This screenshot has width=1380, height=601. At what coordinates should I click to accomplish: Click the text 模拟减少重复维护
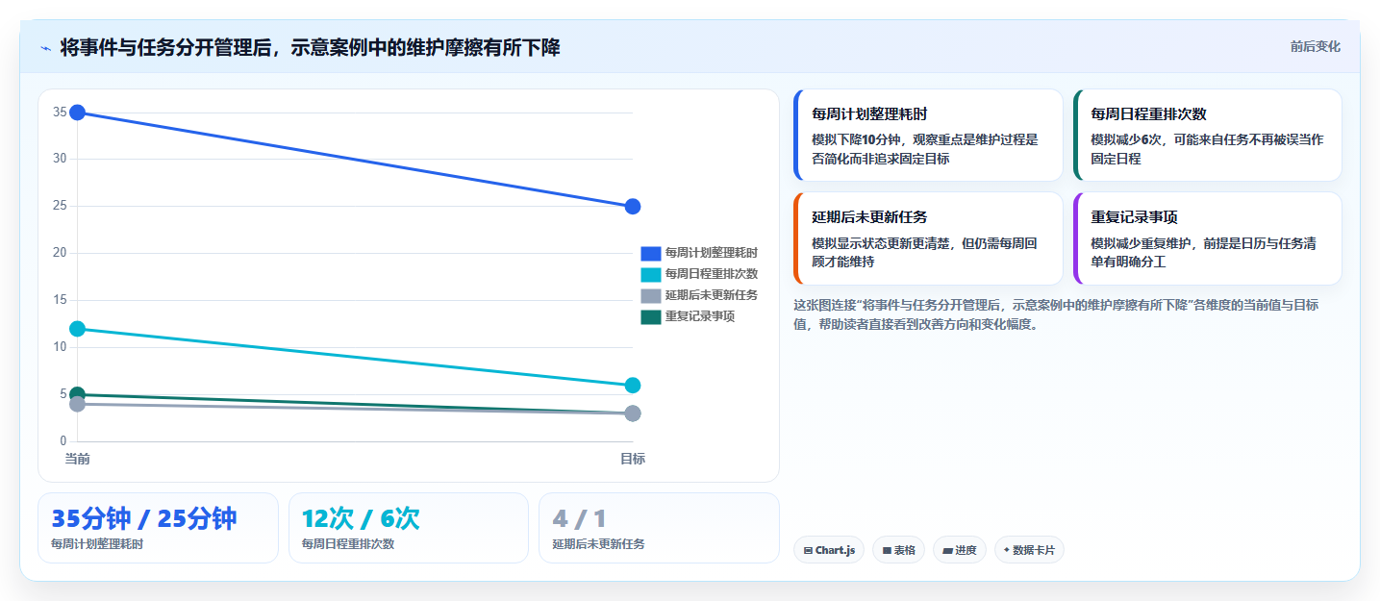point(1142,243)
